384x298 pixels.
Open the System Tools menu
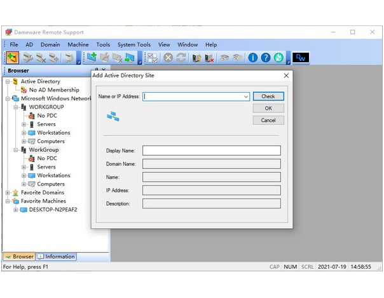134,44
